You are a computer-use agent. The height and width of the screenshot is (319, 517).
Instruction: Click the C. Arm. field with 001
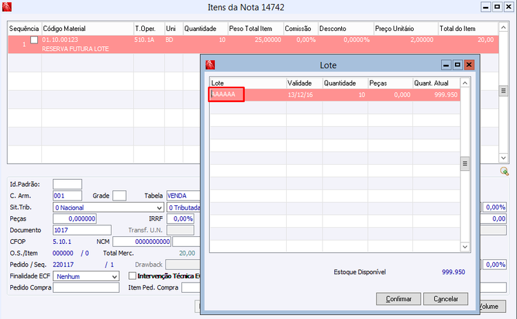click(68, 196)
